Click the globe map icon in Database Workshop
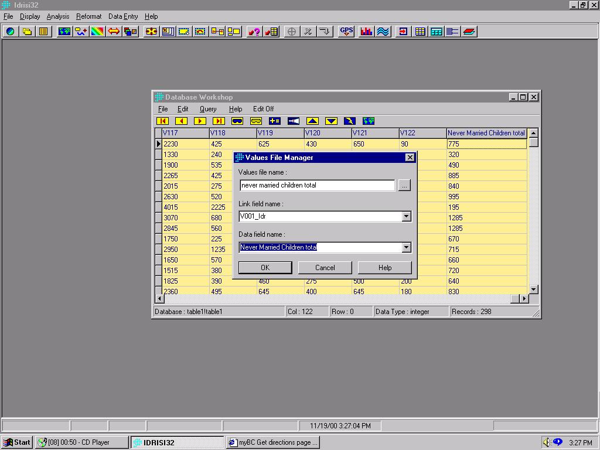 (x=369, y=121)
